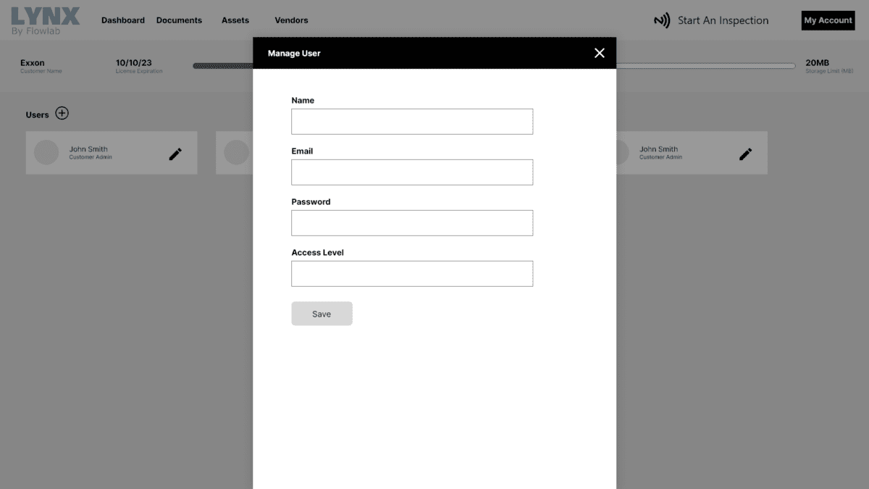Edit the leftmost John Smith user
This screenshot has height=489, width=869.
click(x=175, y=154)
